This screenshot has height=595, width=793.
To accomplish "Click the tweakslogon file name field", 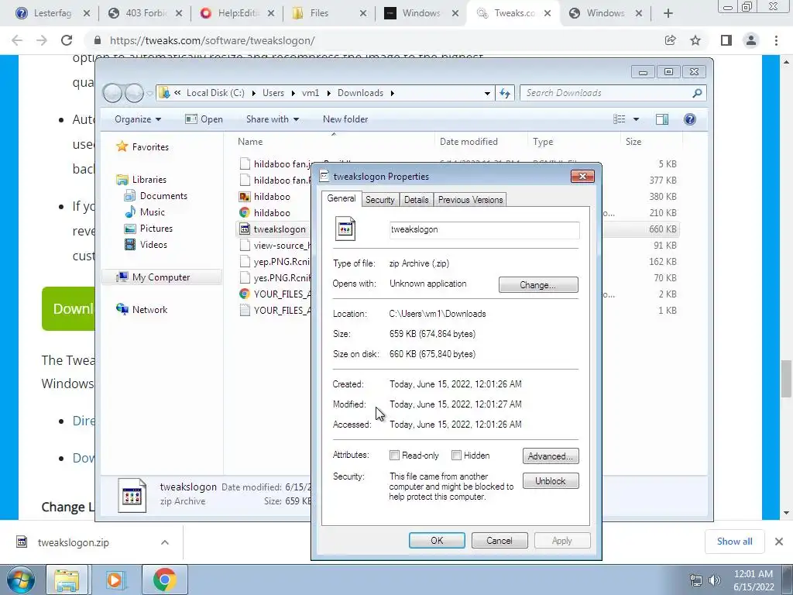I will point(485,229).
